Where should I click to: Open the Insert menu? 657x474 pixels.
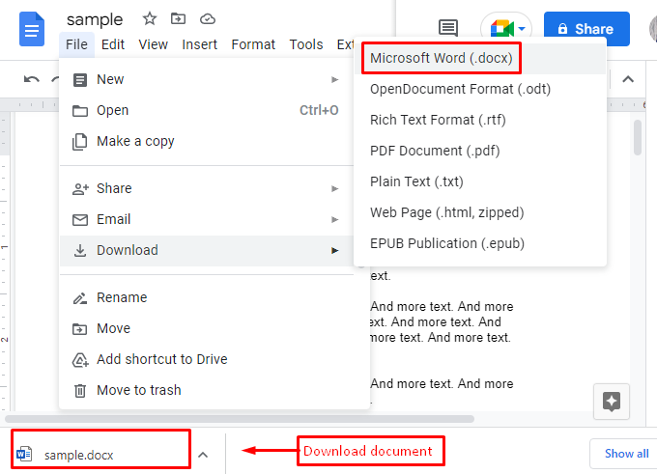click(199, 44)
